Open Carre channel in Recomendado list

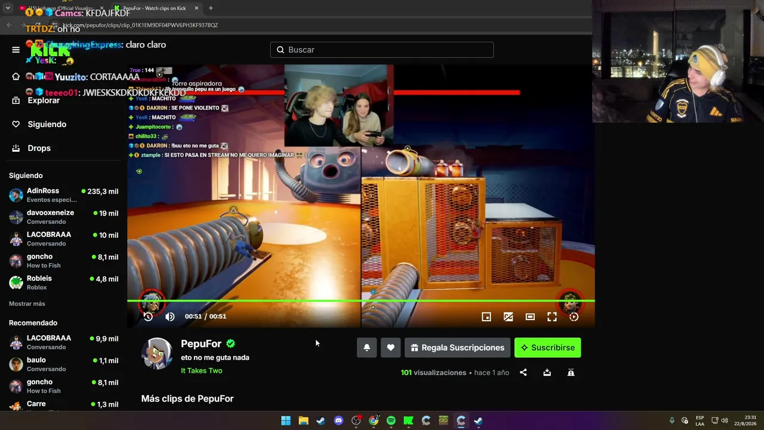point(63,405)
